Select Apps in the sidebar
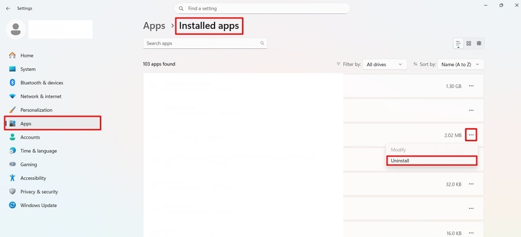521x237 pixels. click(x=53, y=123)
